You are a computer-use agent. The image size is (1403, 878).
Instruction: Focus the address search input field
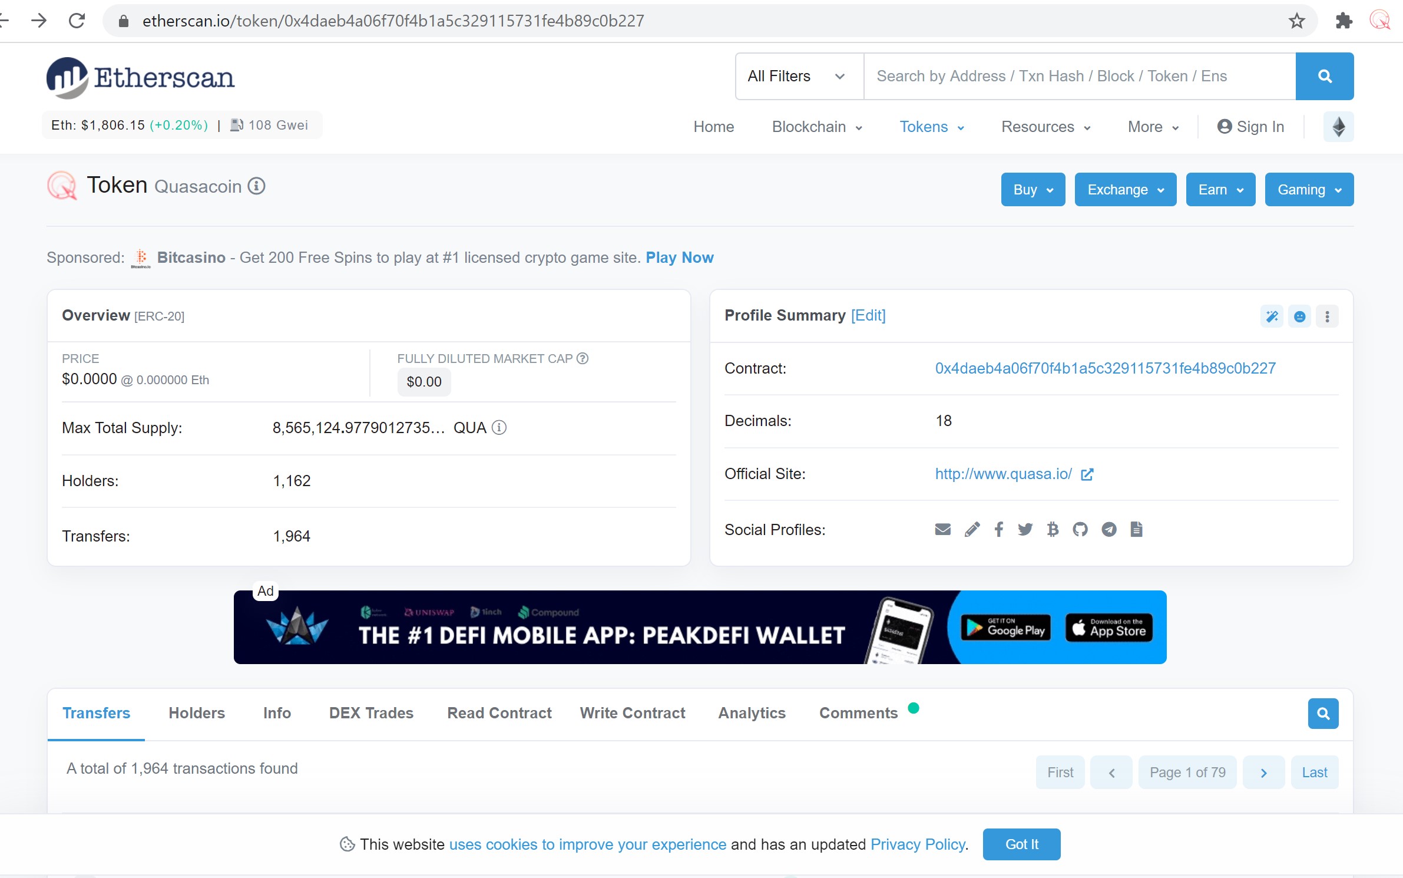click(x=1078, y=76)
